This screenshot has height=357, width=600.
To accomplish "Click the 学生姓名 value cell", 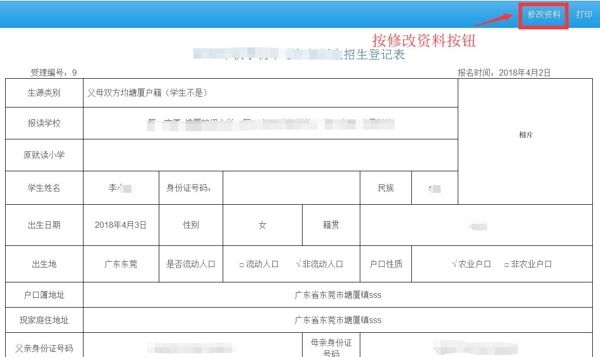I will click(121, 188).
